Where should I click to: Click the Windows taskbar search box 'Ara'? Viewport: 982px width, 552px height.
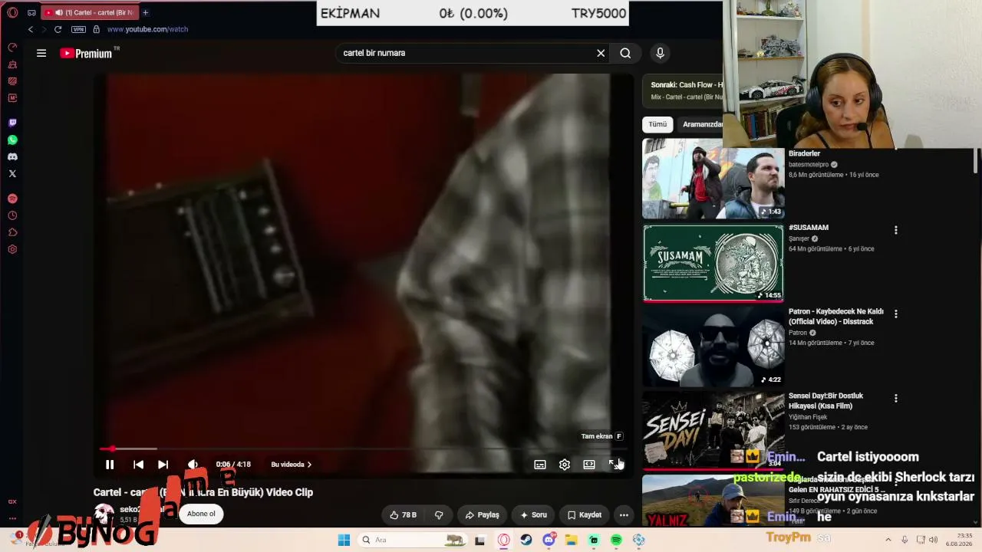[x=413, y=540]
